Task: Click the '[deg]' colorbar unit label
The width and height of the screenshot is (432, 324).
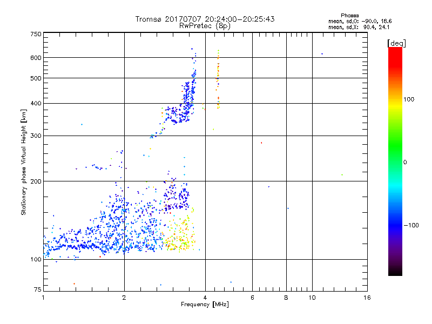Action: (396, 43)
